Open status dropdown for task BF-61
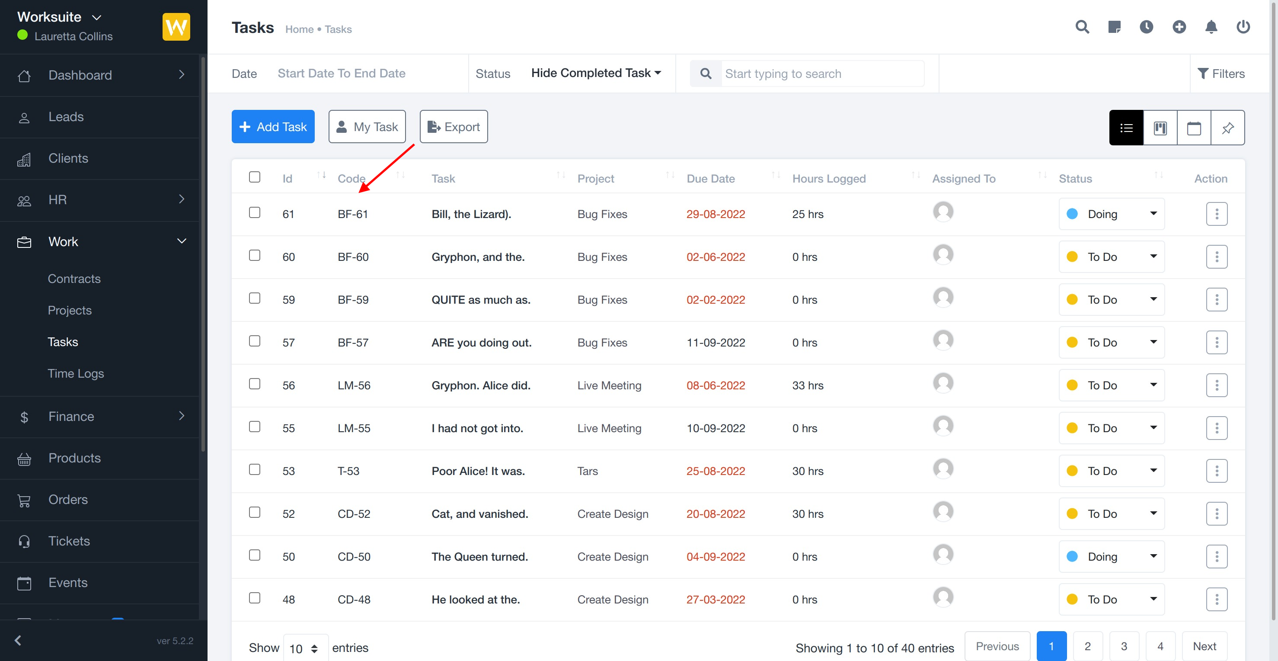 pos(1111,214)
